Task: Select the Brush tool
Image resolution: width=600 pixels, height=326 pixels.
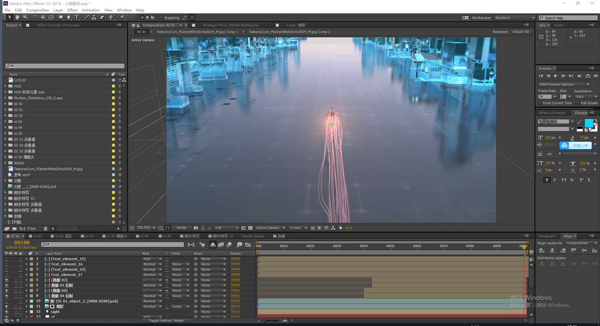Action: 86,17
